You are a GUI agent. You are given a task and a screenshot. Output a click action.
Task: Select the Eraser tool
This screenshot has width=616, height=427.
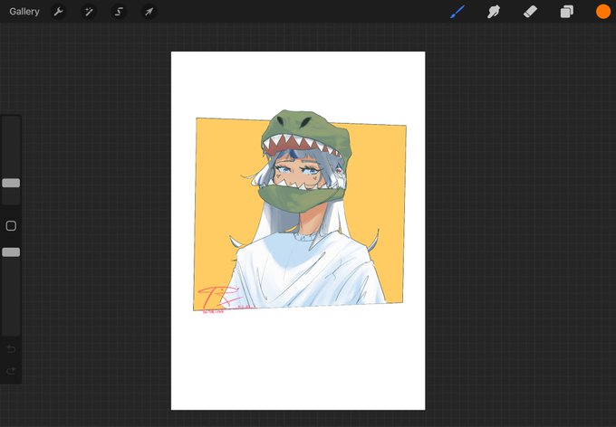pyautogui.click(x=530, y=12)
